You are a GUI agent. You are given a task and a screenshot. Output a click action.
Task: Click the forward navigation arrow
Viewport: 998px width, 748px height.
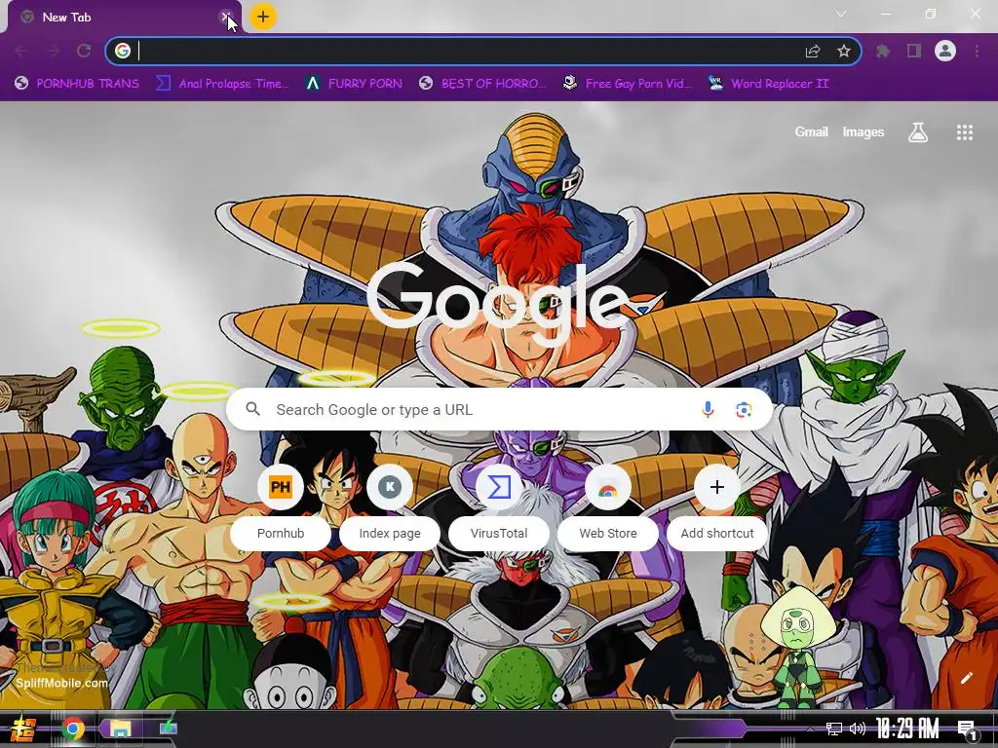click(53, 51)
